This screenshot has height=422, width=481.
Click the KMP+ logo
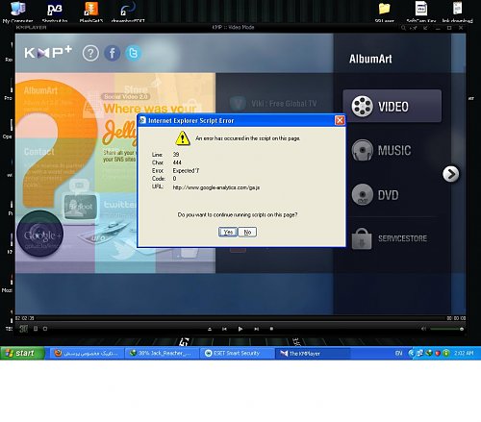coord(48,52)
